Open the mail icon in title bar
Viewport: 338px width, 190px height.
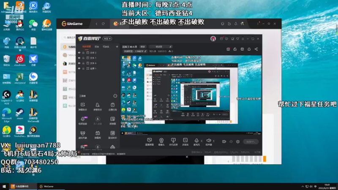[x=221, y=39]
